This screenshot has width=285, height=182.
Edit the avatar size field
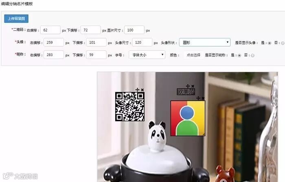click(142, 42)
